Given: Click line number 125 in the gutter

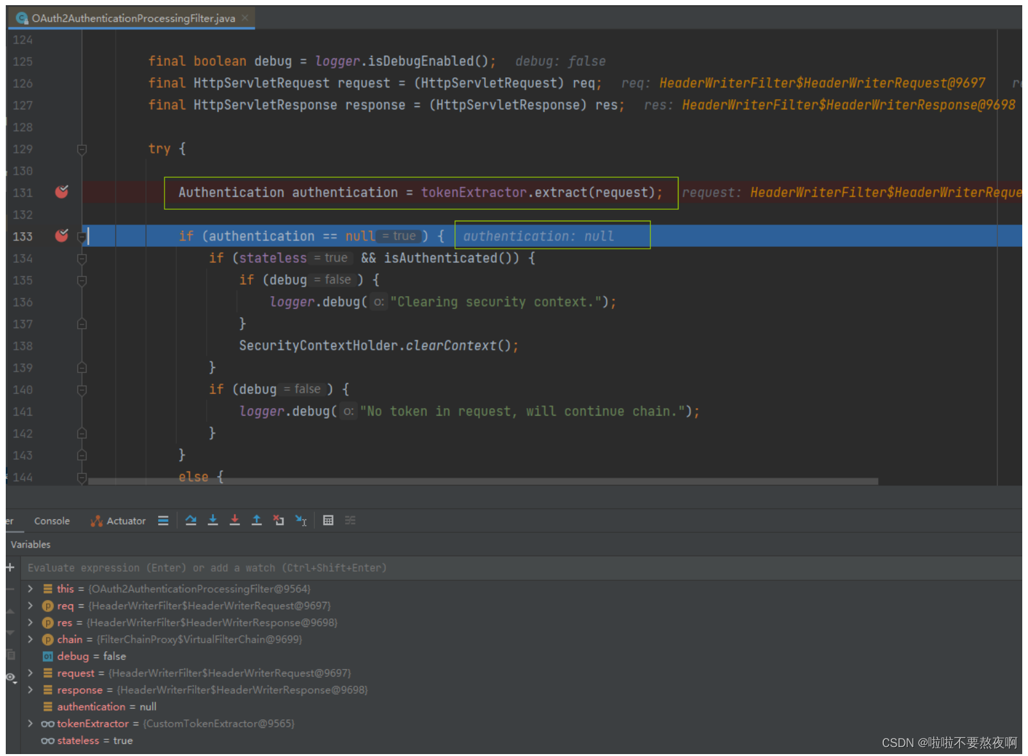Looking at the screenshot, I should [22, 61].
